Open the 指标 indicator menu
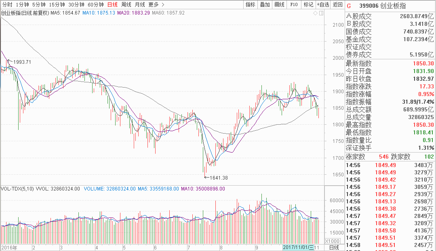The height and width of the screenshot is (251, 436). tap(251, 5)
